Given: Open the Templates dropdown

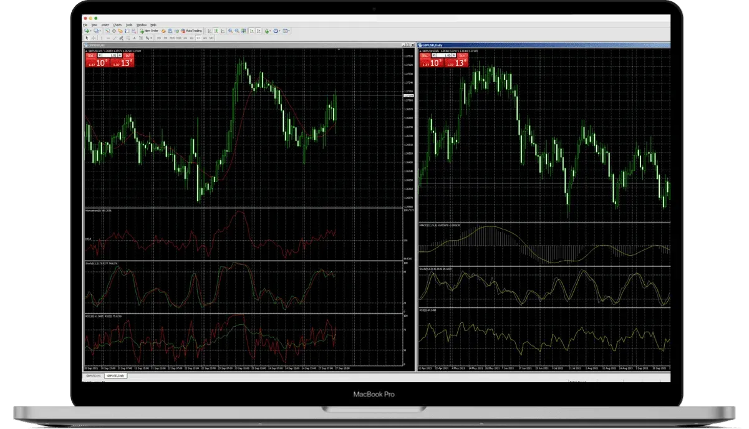Looking at the screenshot, I should (x=288, y=31).
